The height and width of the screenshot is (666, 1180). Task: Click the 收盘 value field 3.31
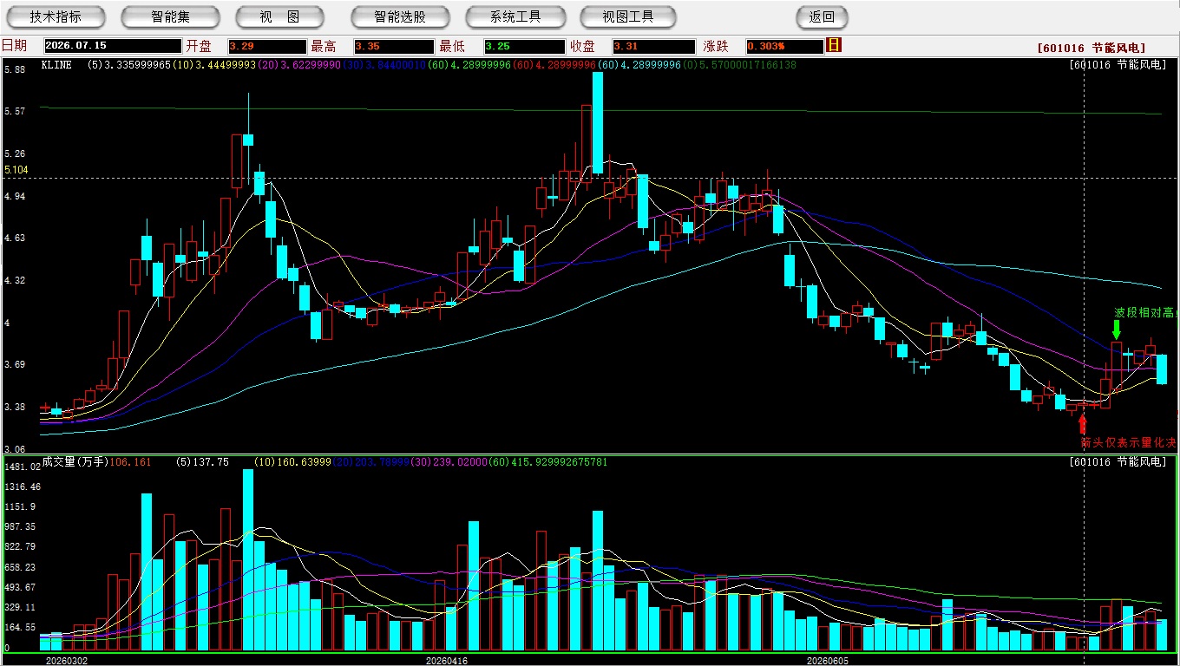(653, 47)
